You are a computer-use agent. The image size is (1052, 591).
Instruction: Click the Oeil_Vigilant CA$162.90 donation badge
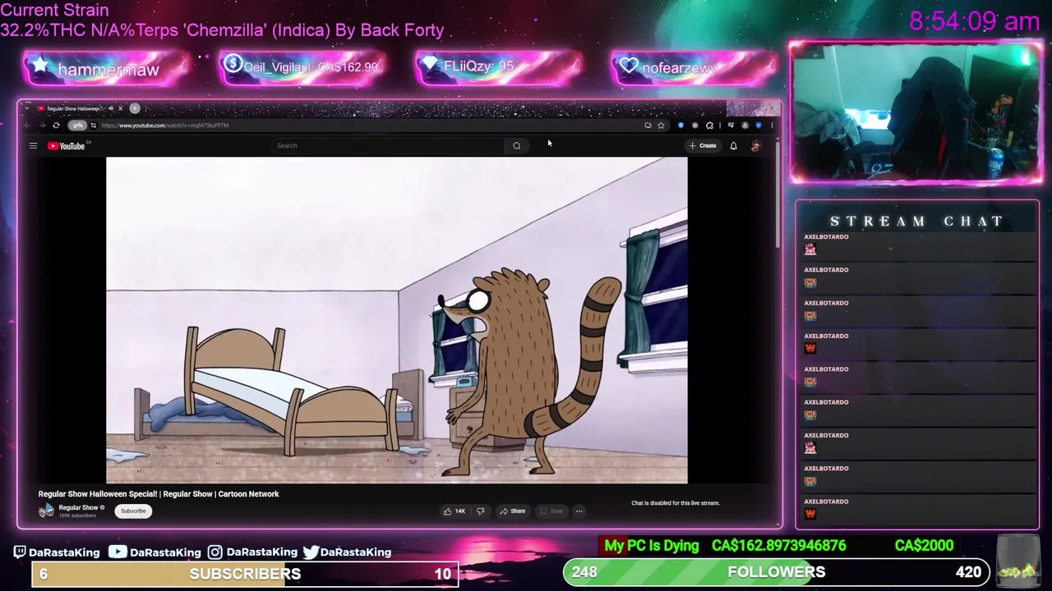[302, 67]
